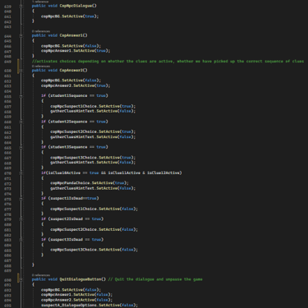Click copNpcPandaChoice on line 672

click(x=70, y=183)
